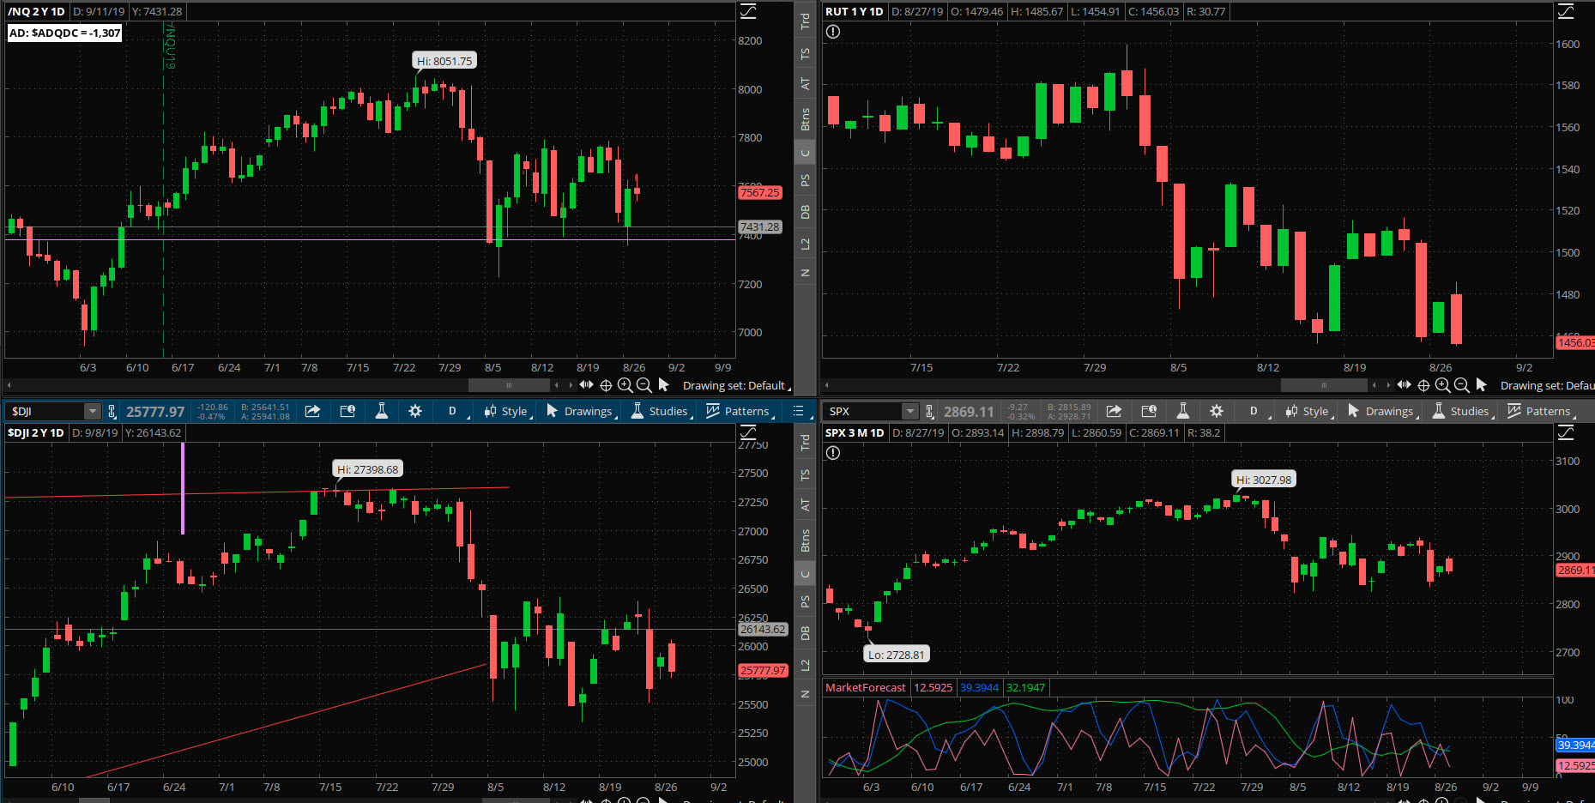This screenshot has height=803, width=1595.
Task: Click the chart mode icon atop the SPX chart
Action: click(1566, 432)
